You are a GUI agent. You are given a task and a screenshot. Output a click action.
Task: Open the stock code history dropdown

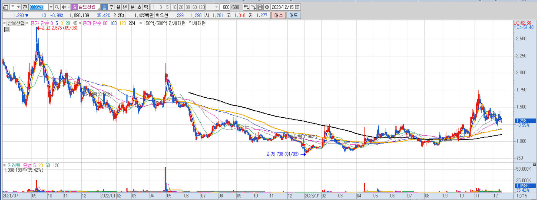51,7
